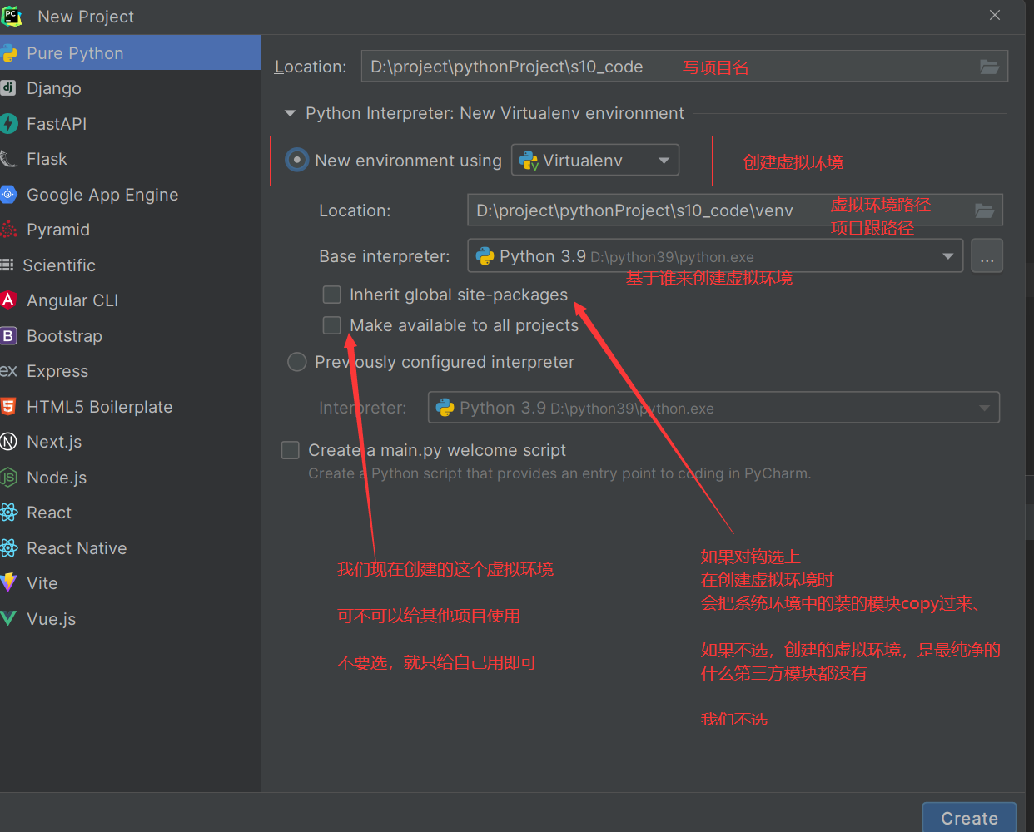This screenshot has height=832, width=1034.
Task: Click the virtualenv Location path field
Action: pos(735,210)
